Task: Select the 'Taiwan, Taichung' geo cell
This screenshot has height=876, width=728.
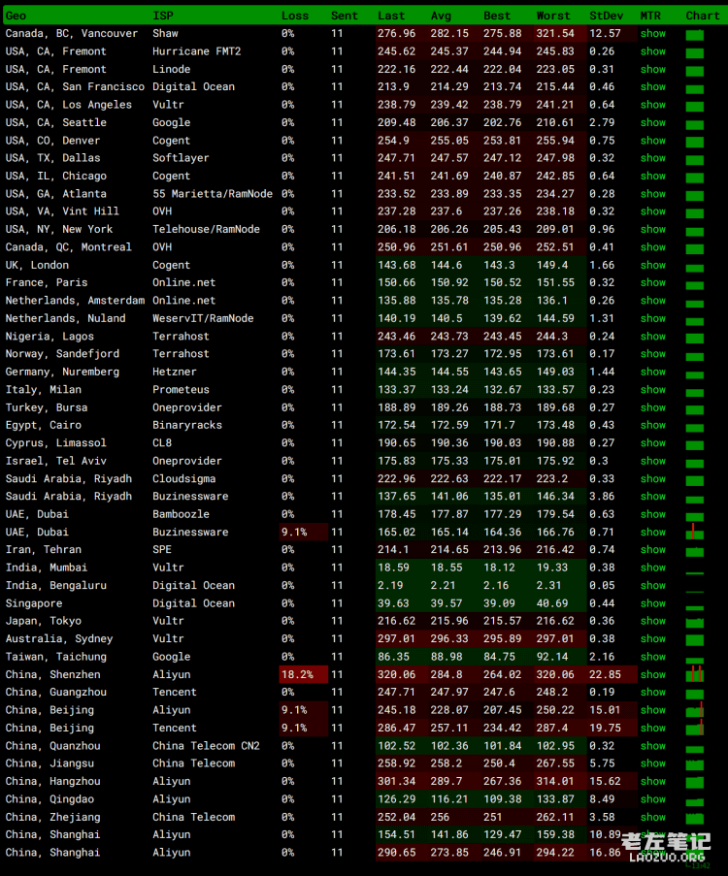Action: [56, 657]
